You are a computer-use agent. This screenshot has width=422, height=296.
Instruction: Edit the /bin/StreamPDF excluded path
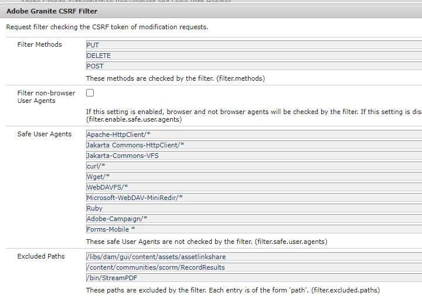click(254, 277)
